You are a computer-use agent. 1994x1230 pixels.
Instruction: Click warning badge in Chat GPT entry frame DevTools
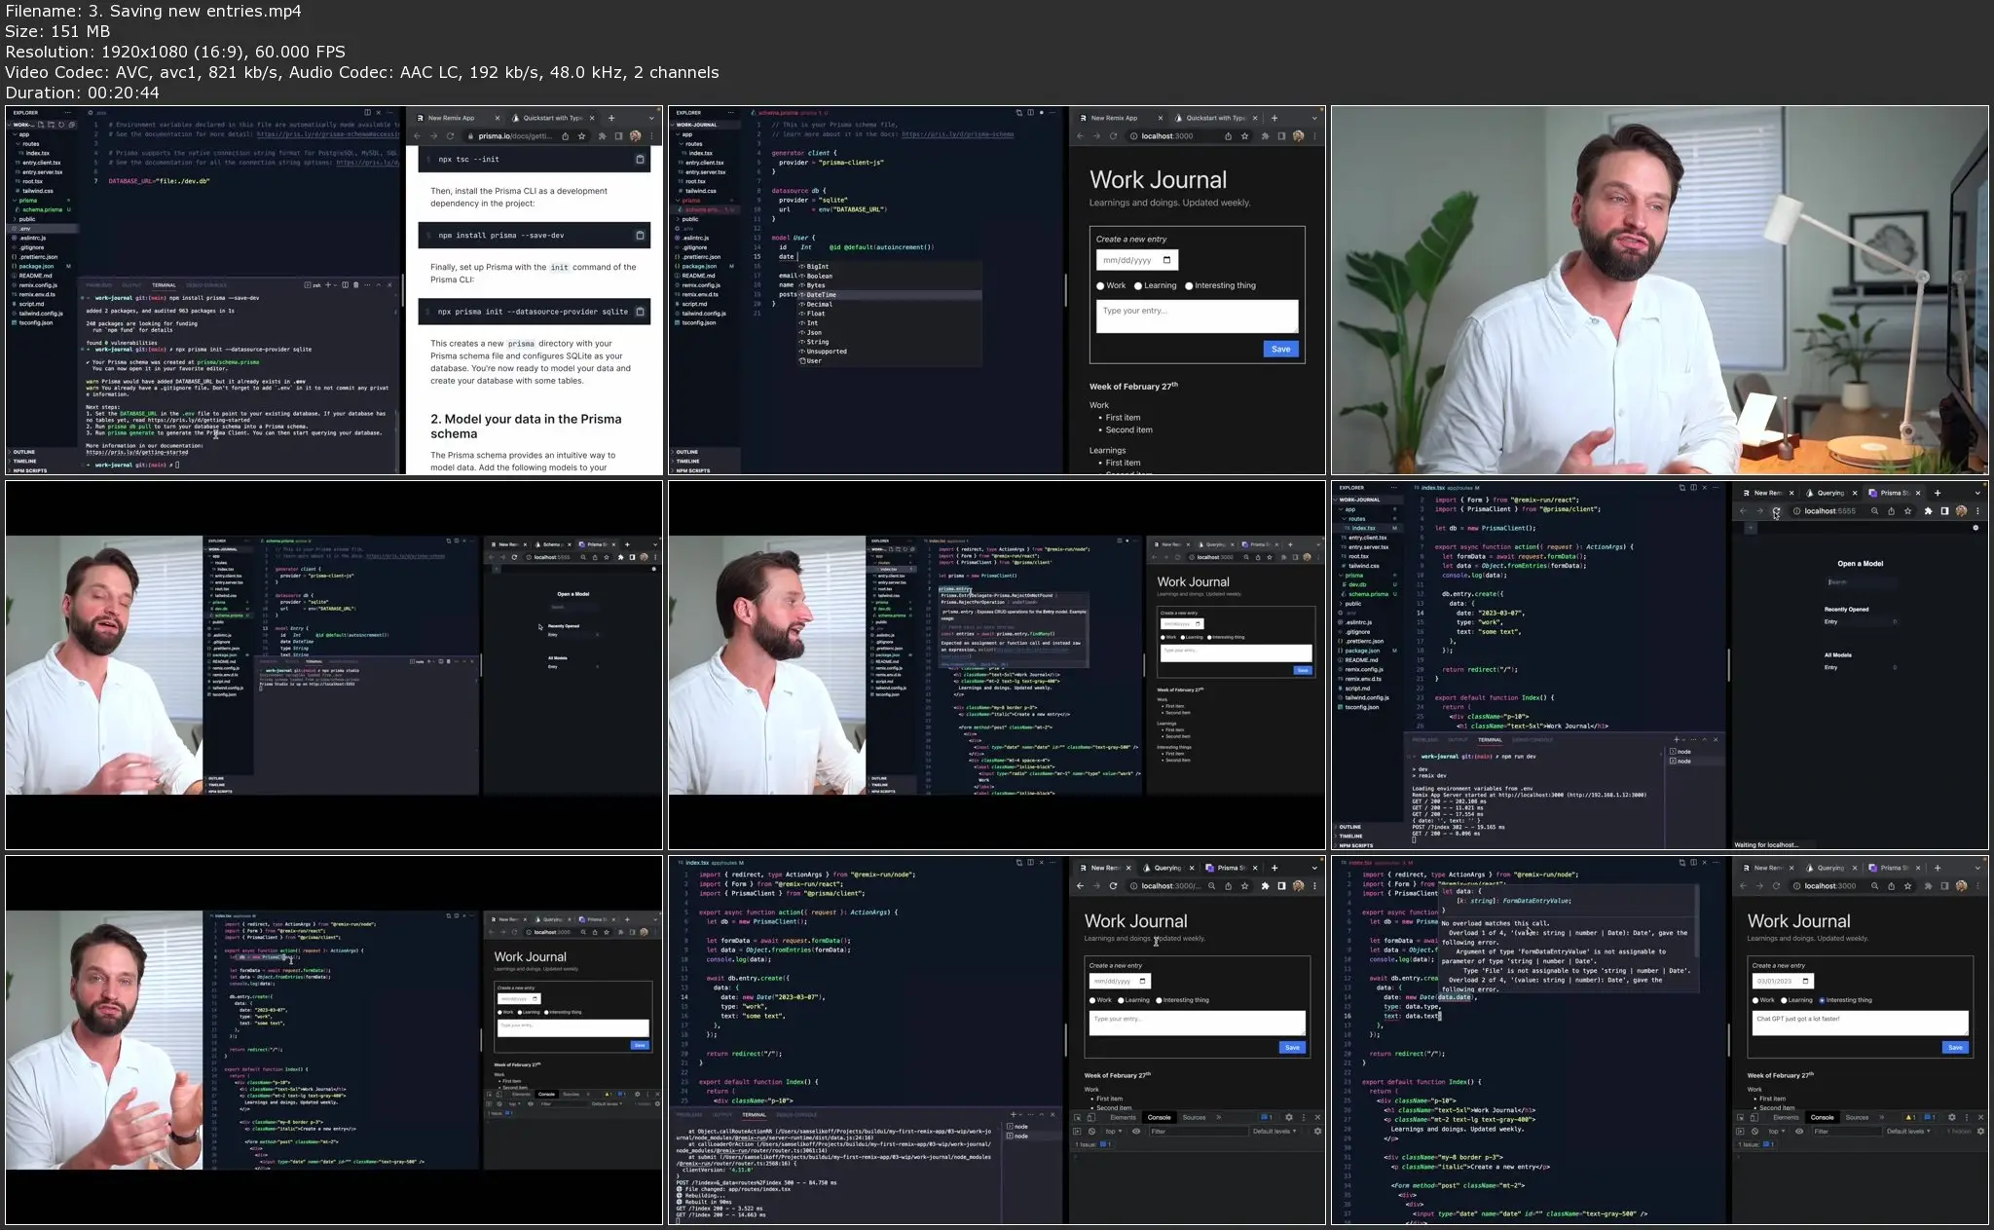1909,1117
